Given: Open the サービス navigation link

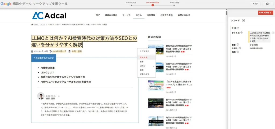Looking at the screenshot, I should pos(126,15).
